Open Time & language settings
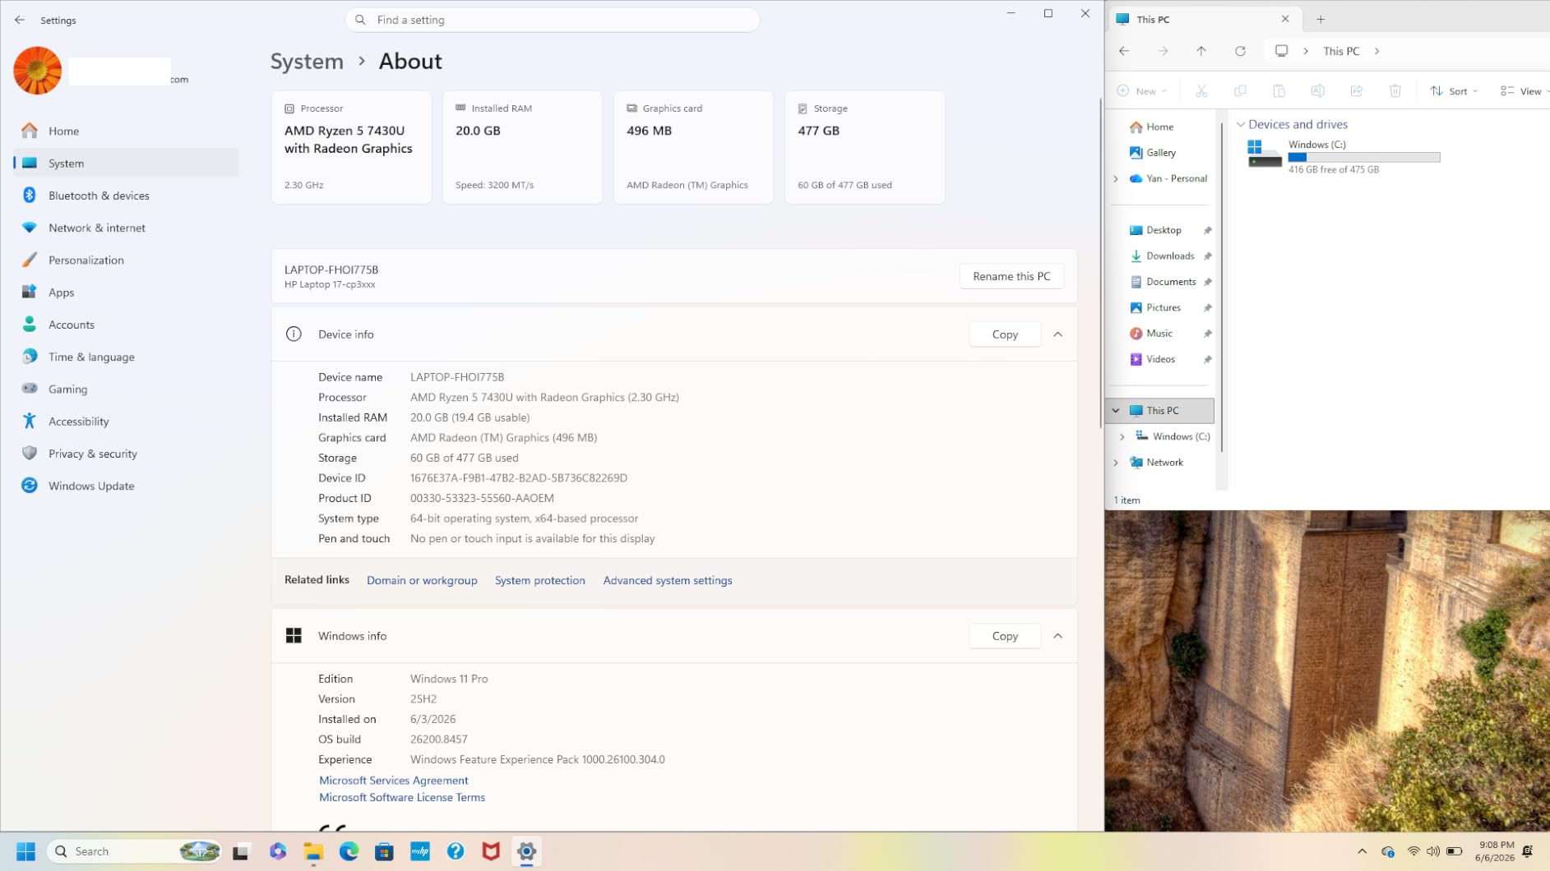Image resolution: width=1550 pixels, height=871 pixels. [126, 357]
